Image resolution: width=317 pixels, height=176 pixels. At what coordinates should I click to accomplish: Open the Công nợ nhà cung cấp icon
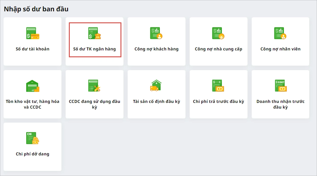coord(218,33)
